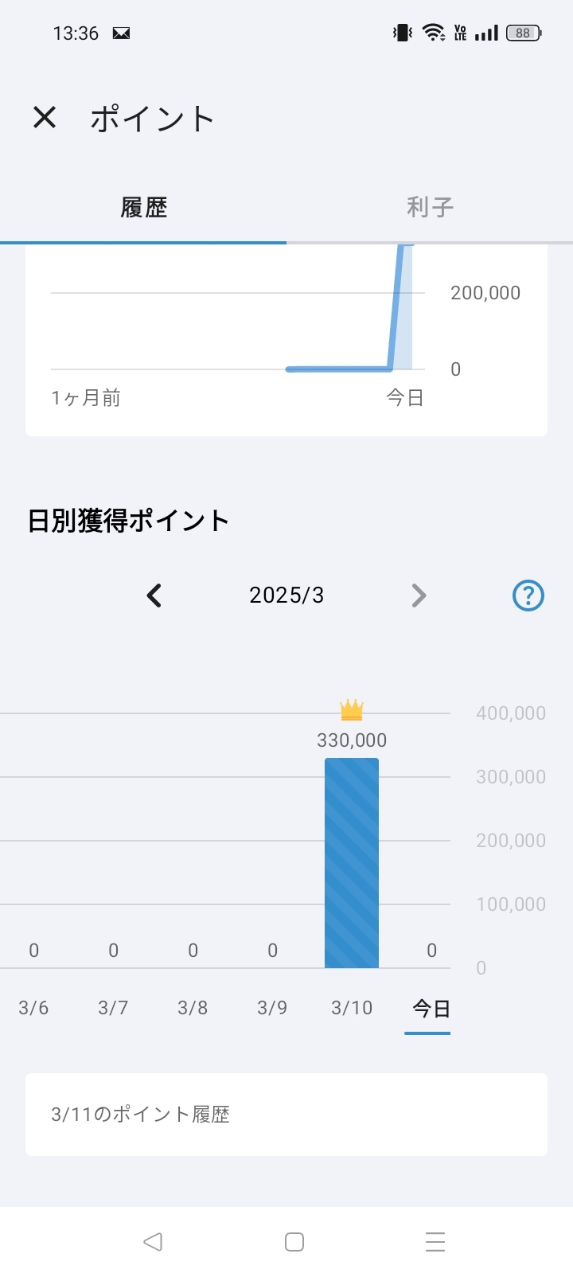
Task: Close the ポイント screen with X
Action: click(x=45, y=118)
